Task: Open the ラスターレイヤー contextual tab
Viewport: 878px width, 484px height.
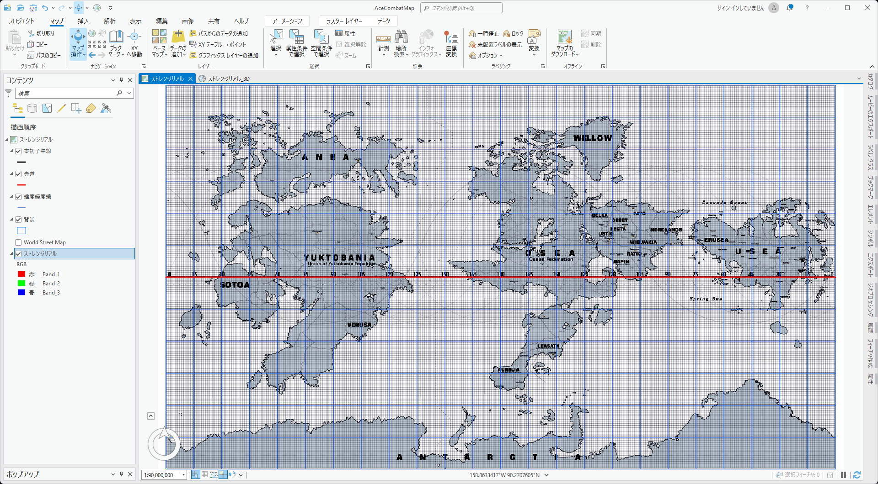Action: [344, 21]
